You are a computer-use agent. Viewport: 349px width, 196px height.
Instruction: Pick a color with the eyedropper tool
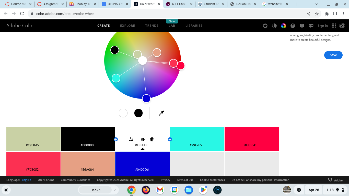point(161,113)
